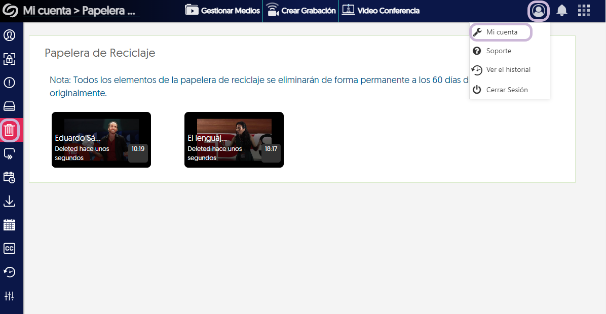Viewport: 606px width, 314px height.
Task: Click the user avatar icon in header
Action: point(539,11)
